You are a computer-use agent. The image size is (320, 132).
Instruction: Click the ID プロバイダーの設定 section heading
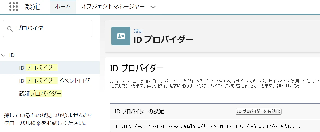click(x=140, y=111)
